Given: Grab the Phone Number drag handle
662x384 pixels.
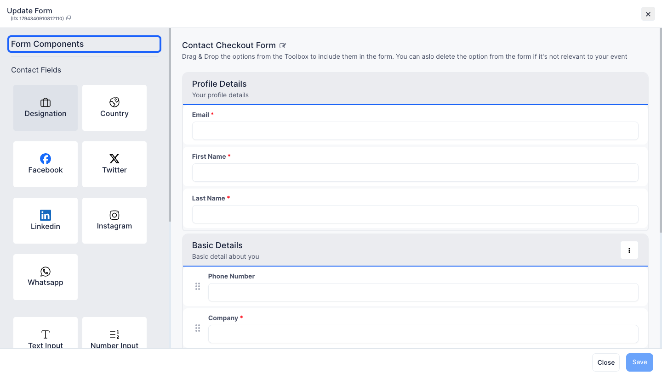Looking at the screenshot, I should click(198, 286).
